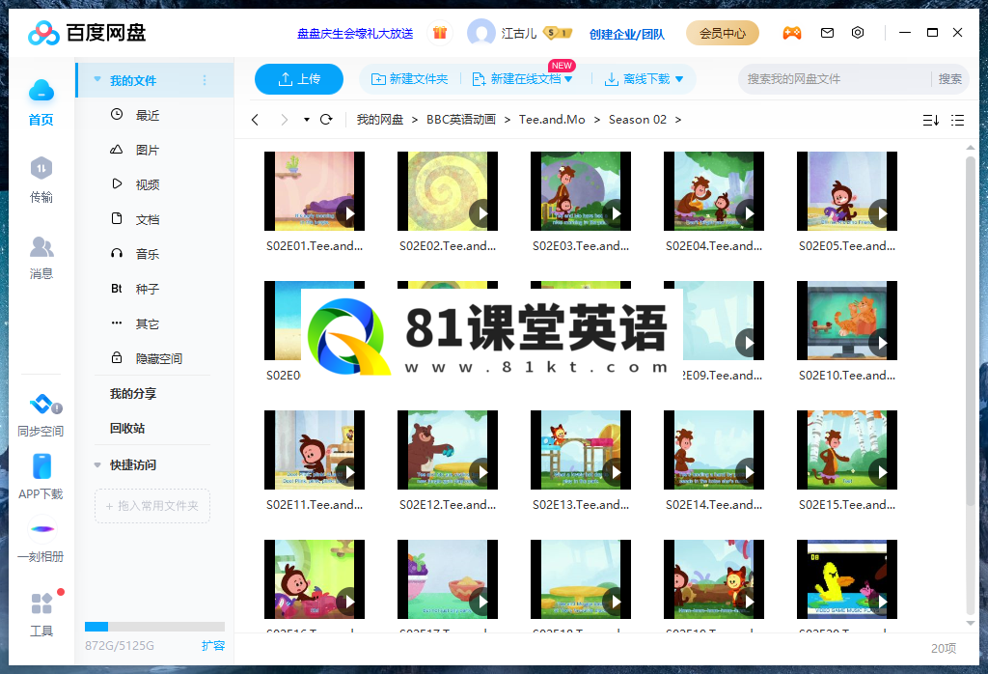Click the S02E14.Tee.and... file name

[x=714, y=504]
